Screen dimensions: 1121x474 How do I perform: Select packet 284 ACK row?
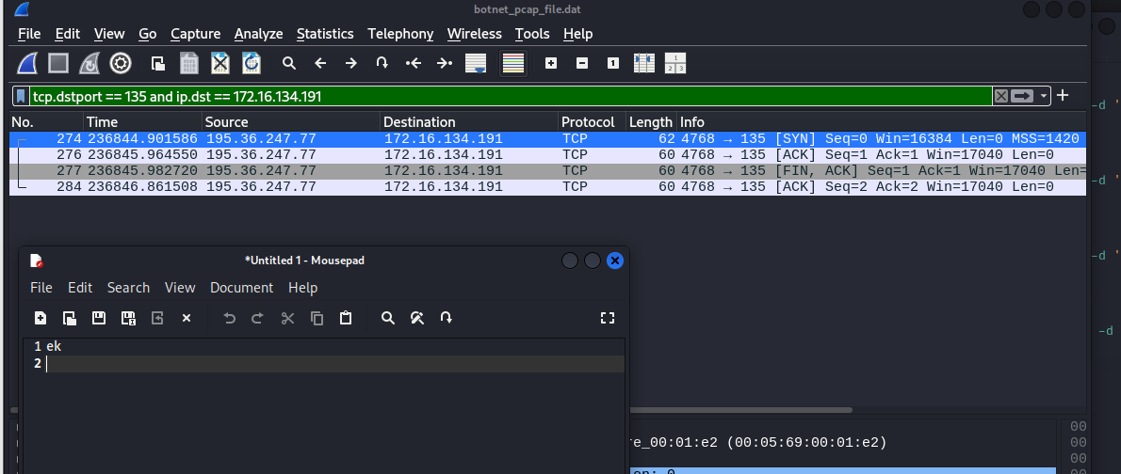(547, 187)
